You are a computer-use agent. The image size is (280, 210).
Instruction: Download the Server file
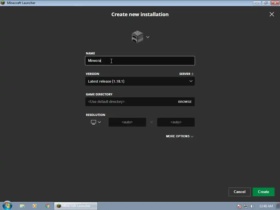pyautogui.click(x=186, y=74)
